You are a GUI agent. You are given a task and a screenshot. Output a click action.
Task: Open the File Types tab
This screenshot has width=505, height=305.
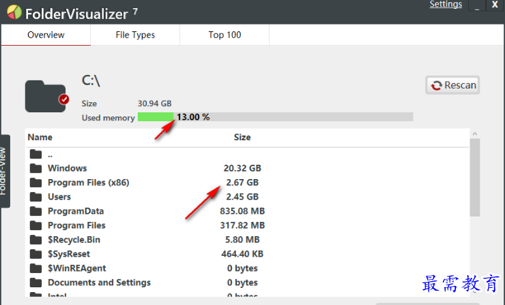coord(135,35)
